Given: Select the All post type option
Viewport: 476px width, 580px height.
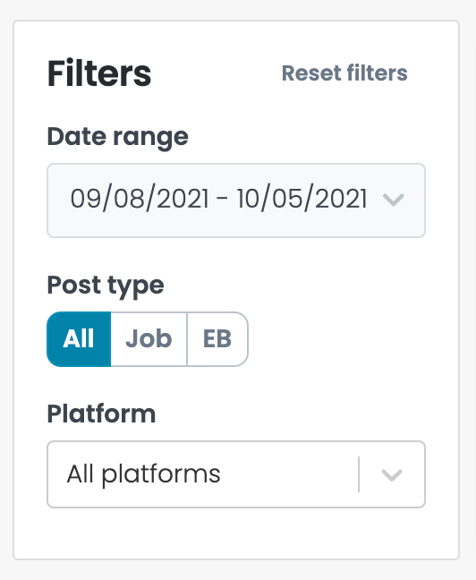Looking at the screenshot, I should pyautogui.click(x=79, y=339).
